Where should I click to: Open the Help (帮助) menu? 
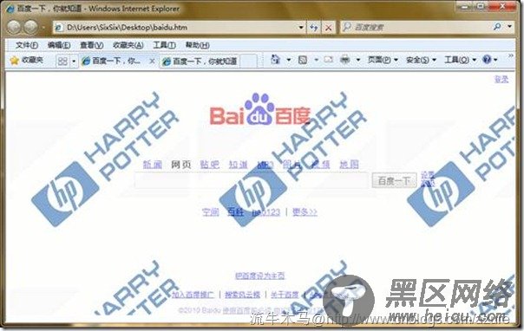coord(198,45)
